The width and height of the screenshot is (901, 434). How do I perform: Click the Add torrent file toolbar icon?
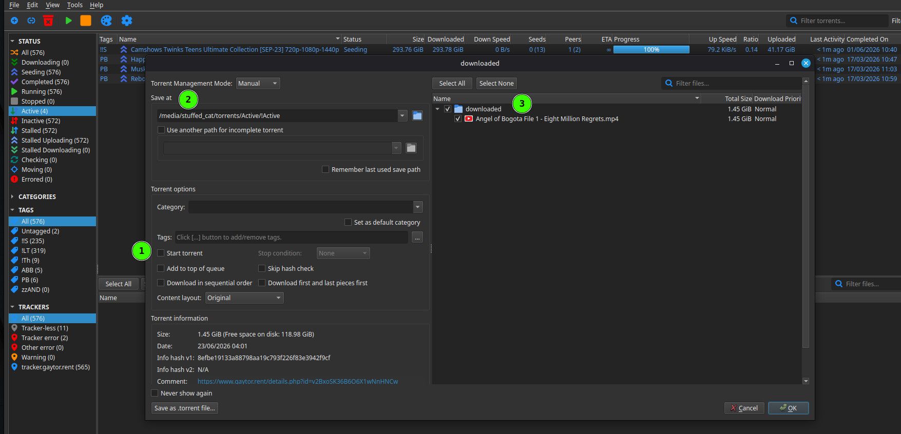pyautogui.click(x=14, y=21)
